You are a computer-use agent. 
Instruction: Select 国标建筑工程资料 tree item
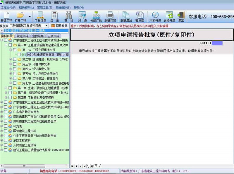[x=25, y=131]
